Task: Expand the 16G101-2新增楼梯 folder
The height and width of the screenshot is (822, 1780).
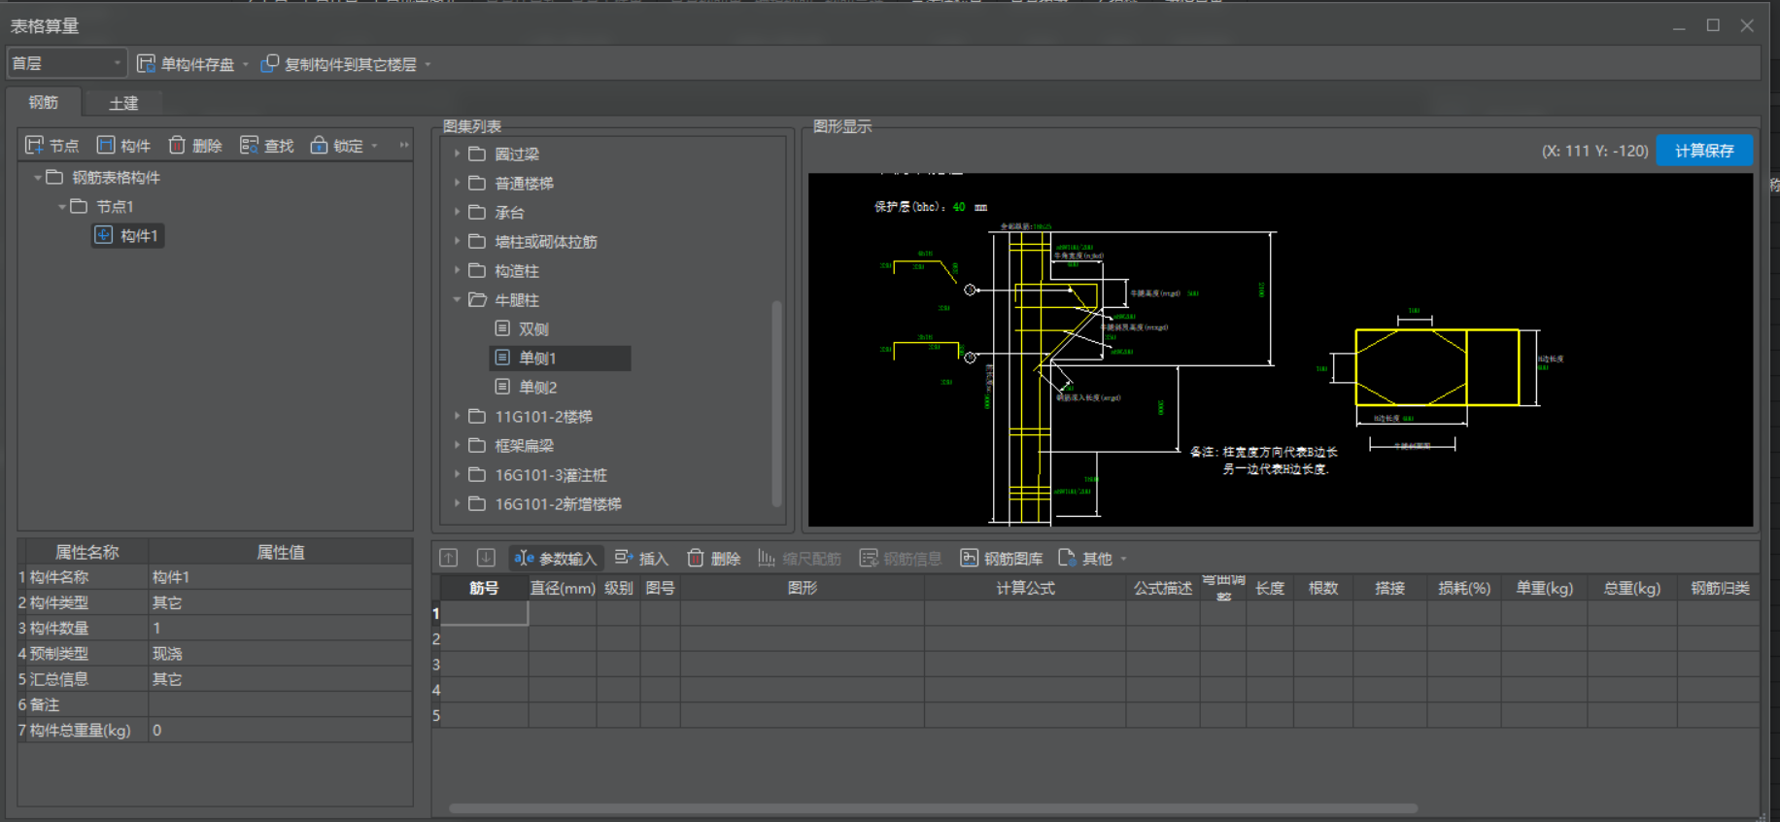Action: [457, 503]
